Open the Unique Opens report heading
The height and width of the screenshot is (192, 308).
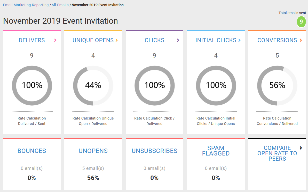point(93,40)
